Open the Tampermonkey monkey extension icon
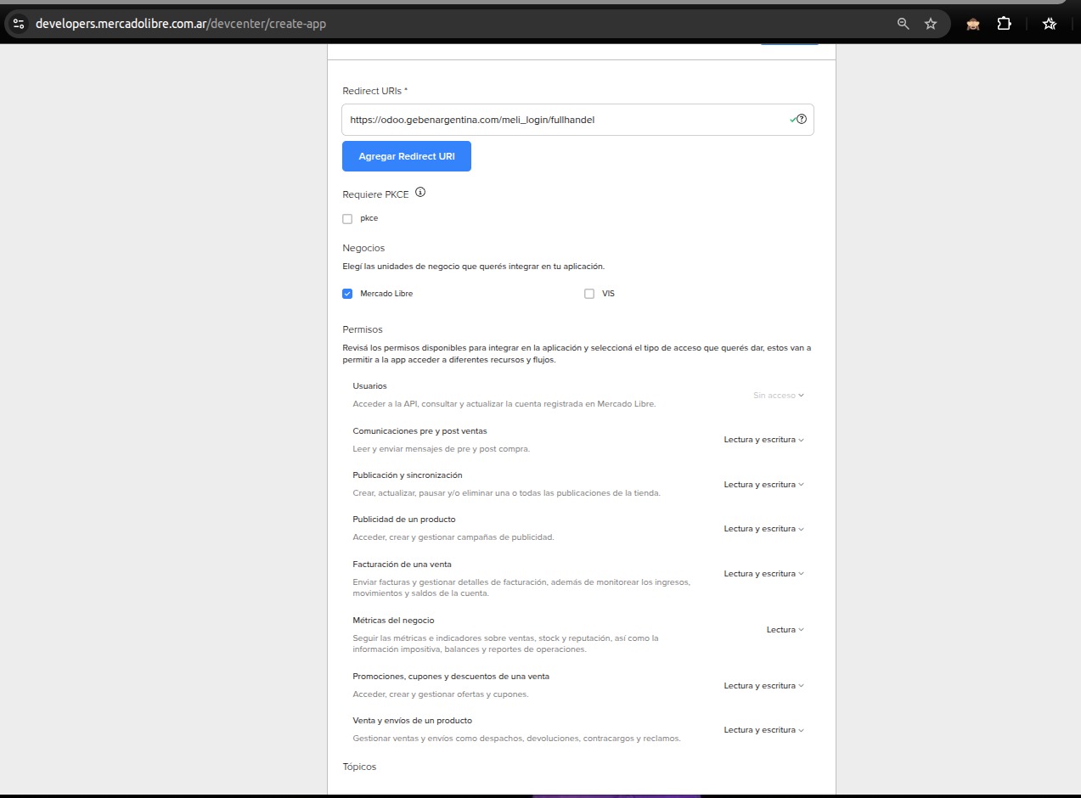Viewport: 1081px width, 798px height. pyautogui.click(x=971, y=24)
